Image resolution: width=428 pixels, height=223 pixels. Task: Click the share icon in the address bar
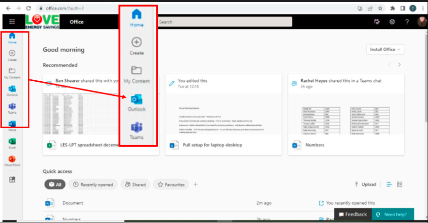click(370, 9)
